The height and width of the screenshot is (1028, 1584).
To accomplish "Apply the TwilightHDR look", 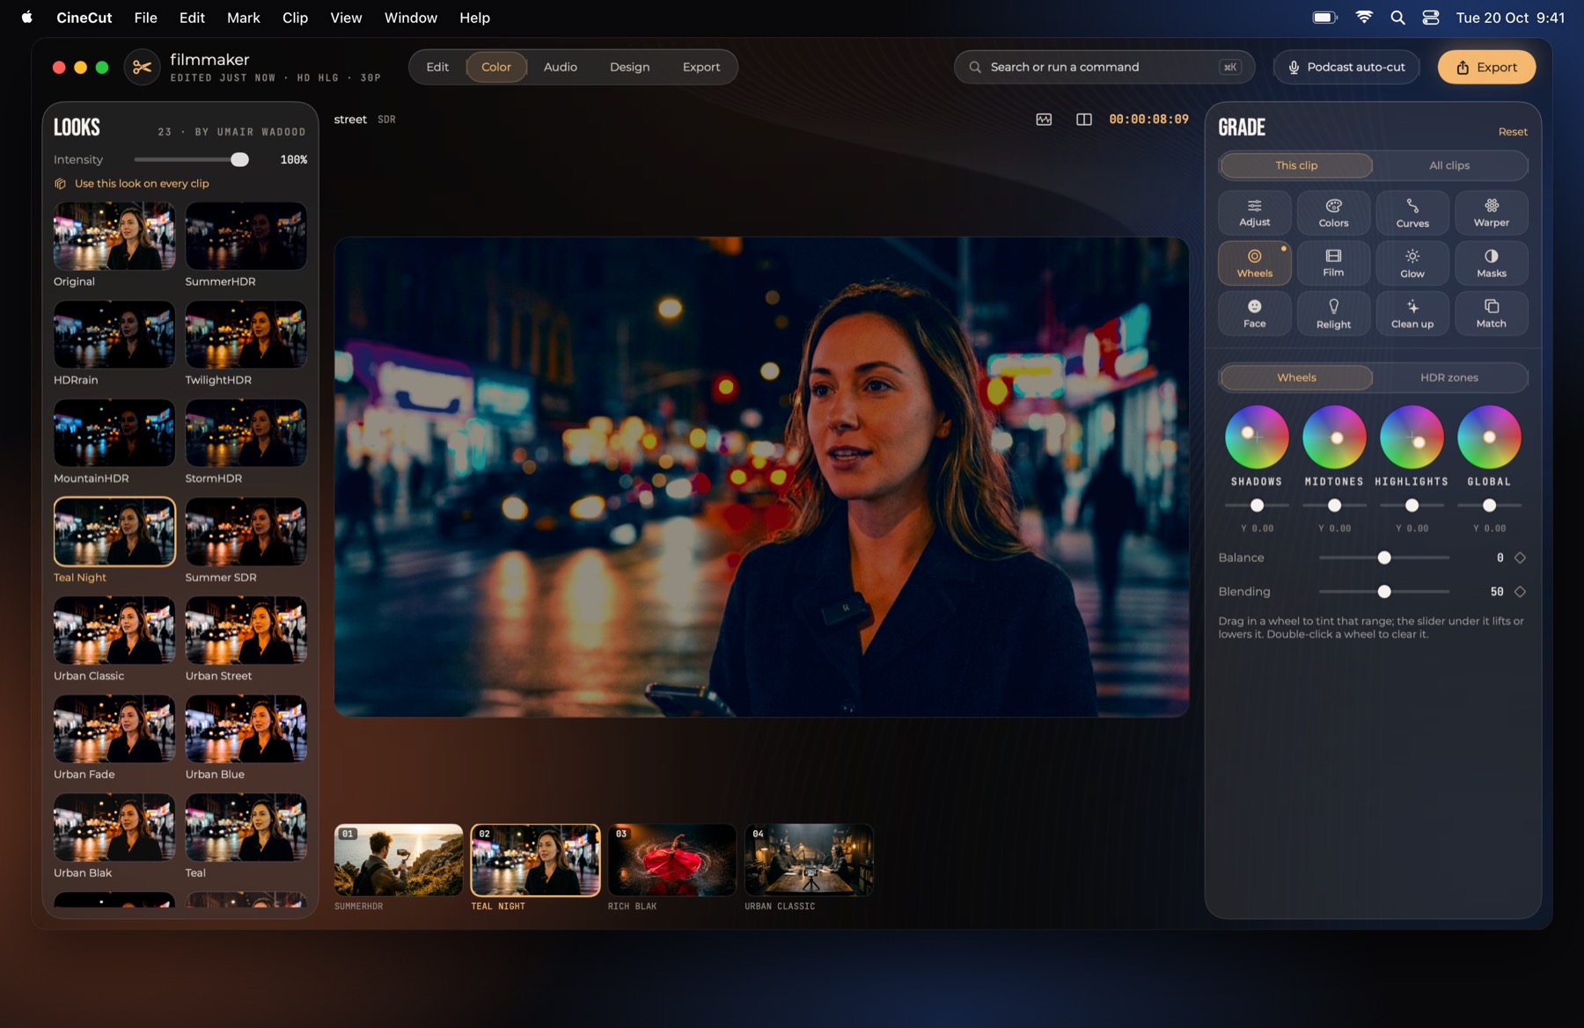I will 246,334.
